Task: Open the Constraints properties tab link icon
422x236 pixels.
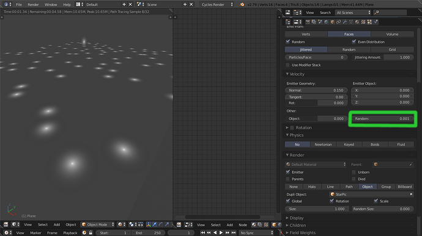Action: [339, 22]
